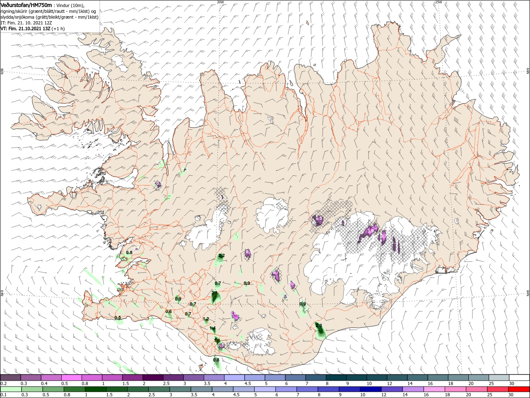Select the 25 red-pink swatch in the rain scale
This screenshot has width=530, height=398.
[498, 389]
